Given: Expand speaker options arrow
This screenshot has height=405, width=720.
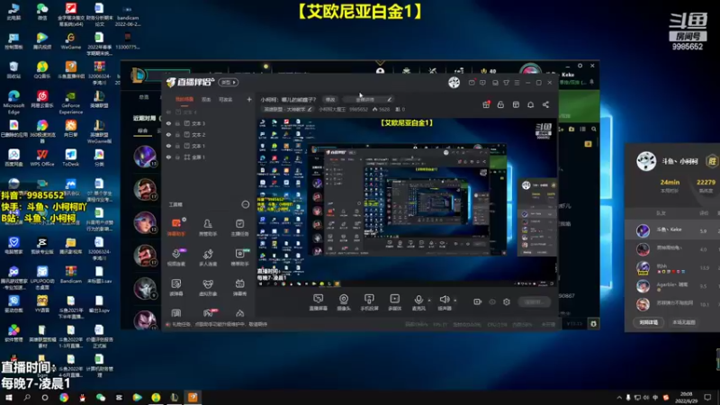Looking at the screenshot, I should click(x=455, y=301).
